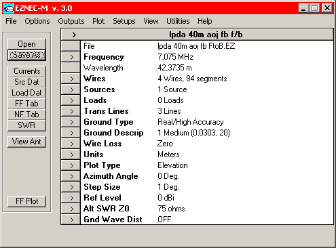Click the arrow button next to Step Size
Viewport: 336px width, 248px height.
click(71, 187)
